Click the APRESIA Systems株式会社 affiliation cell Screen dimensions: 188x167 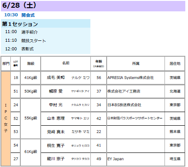pos(136,78)
